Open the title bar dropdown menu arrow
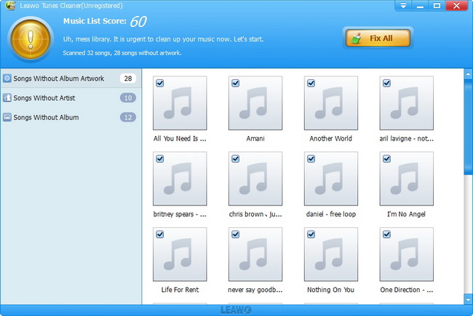This screenshot has height=316, width=473. click(x=403, y=5)
